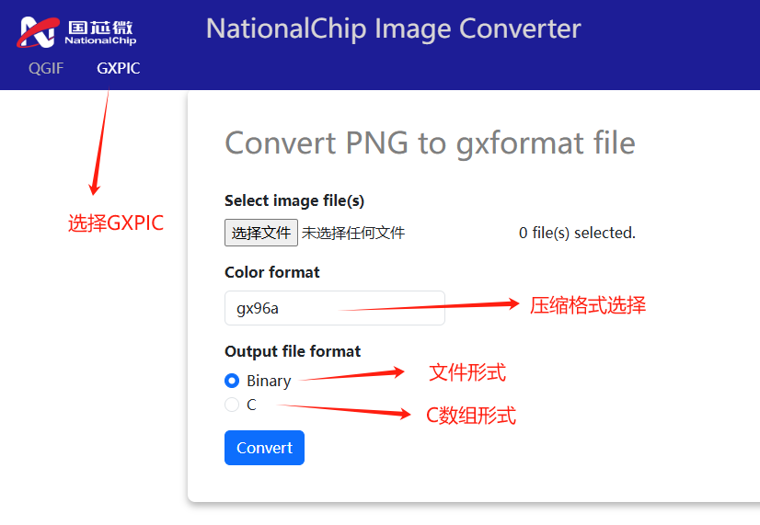Click the 未选择任何文件 file status text
Screen dimensions: 760x525
point(353,233)
